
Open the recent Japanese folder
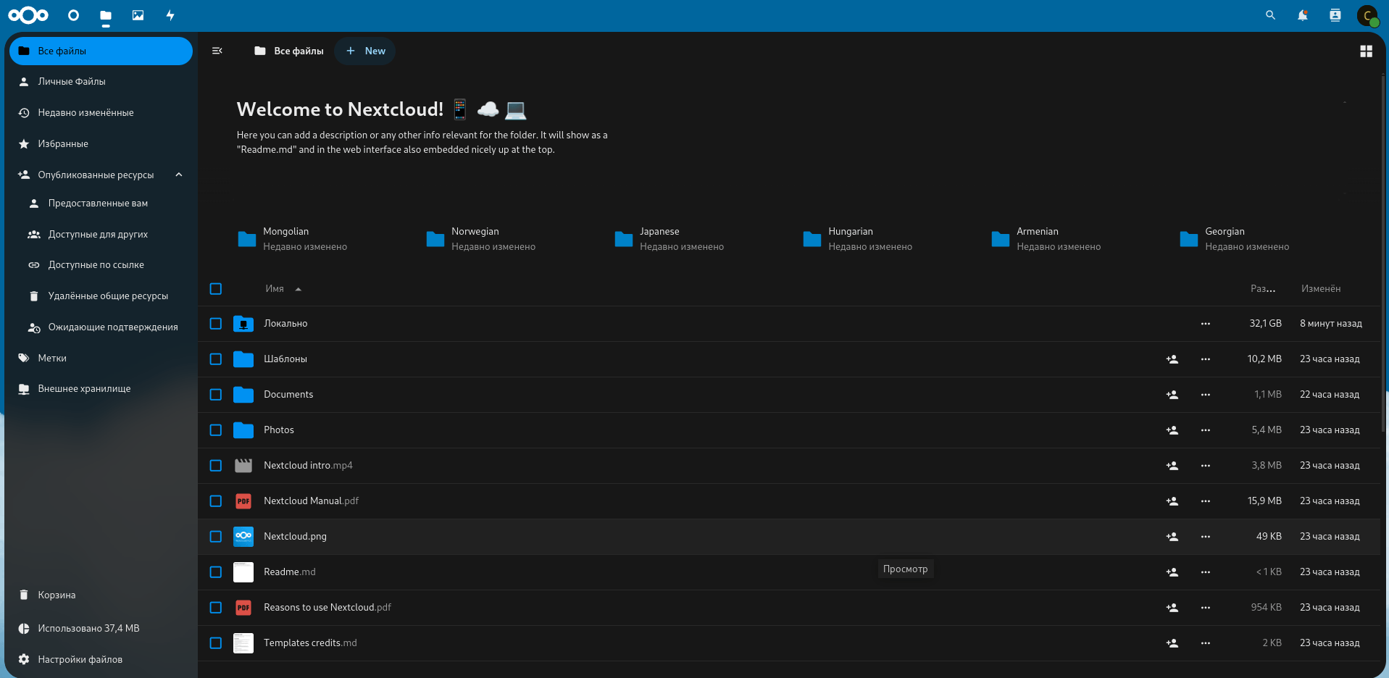[x=669, y=239]
